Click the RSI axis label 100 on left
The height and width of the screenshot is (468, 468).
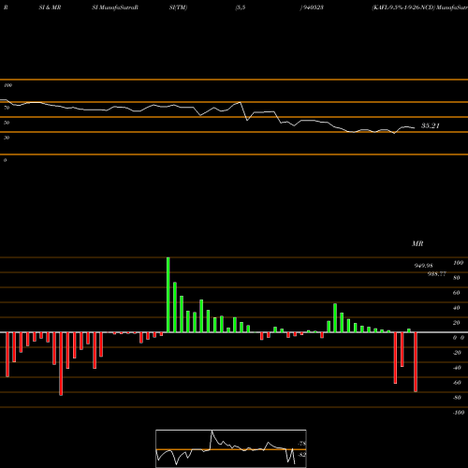[7, 85]
